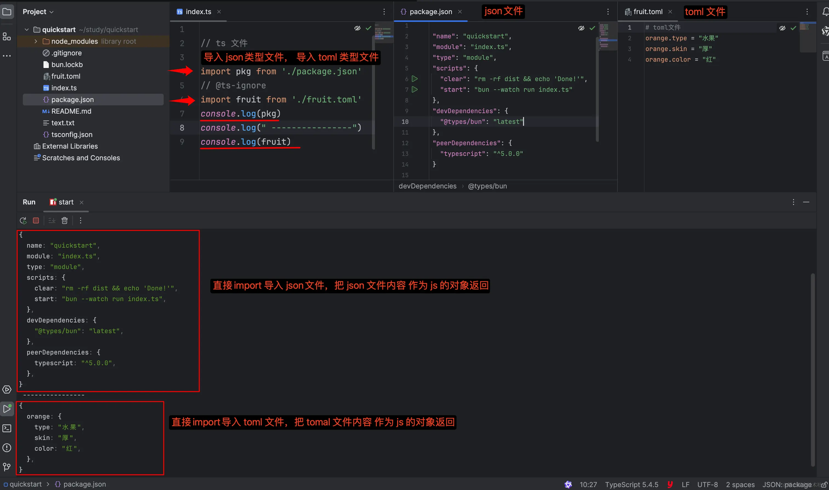Open the Problems tool window icon
The height and width of the screenshot is (490, 829).
(7, 448)
